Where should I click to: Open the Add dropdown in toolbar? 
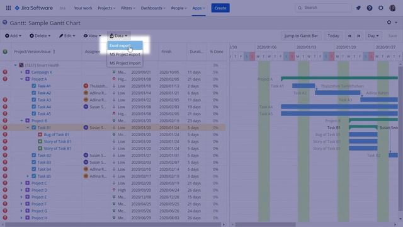pyautogui.click(x=13, y=36)
